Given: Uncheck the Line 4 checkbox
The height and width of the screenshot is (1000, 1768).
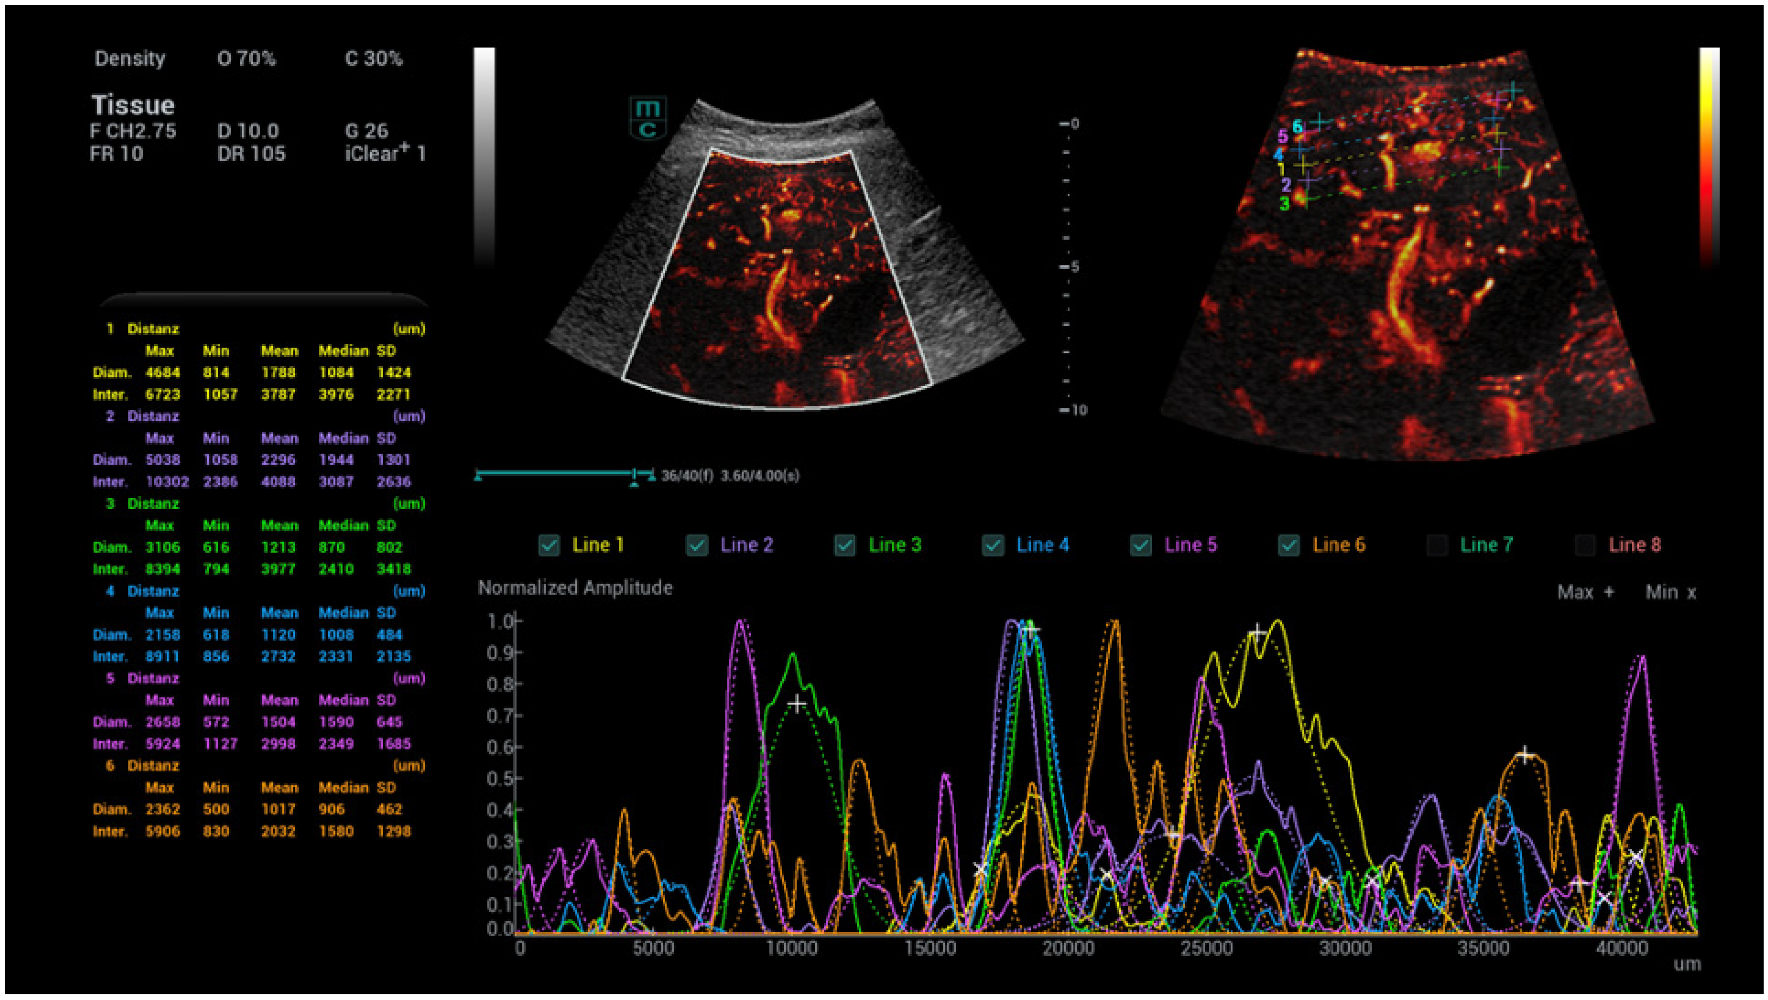Looking at the screenshot, I should pyautogui.click(x=993, y=546).
